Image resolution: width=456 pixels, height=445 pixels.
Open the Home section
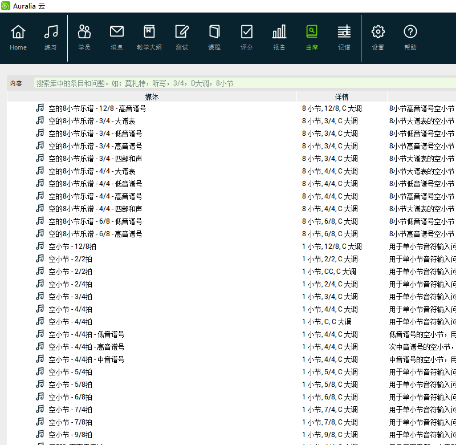[x=18, y=38]
